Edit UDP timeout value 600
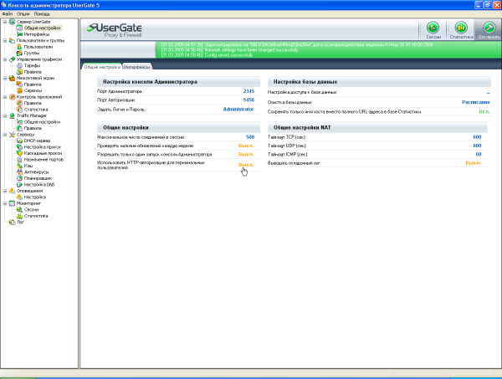502x379 pixels. [x=477, y=146]
